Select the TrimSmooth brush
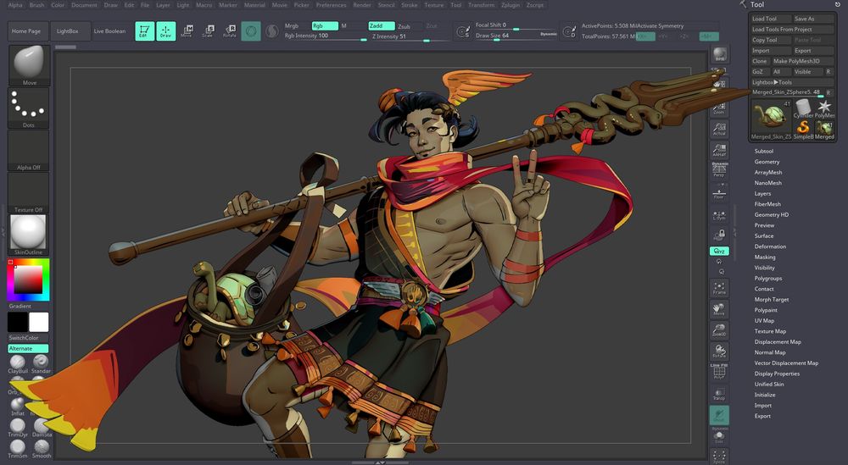 tap(17, 449)
